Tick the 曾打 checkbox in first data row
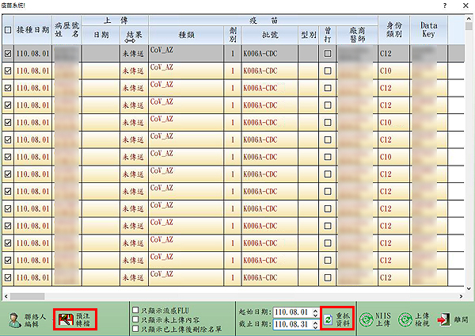 (327, 54)
